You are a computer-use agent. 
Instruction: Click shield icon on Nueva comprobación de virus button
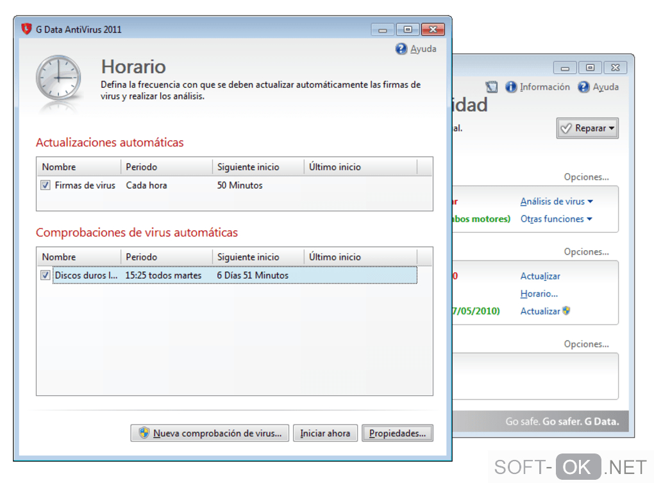click(x=144, y=433)
